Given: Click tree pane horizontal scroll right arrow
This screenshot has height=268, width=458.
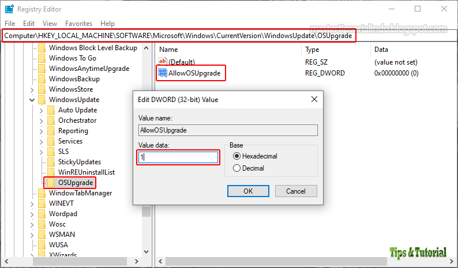Looking at the screenshot, I should coord(136,261).
